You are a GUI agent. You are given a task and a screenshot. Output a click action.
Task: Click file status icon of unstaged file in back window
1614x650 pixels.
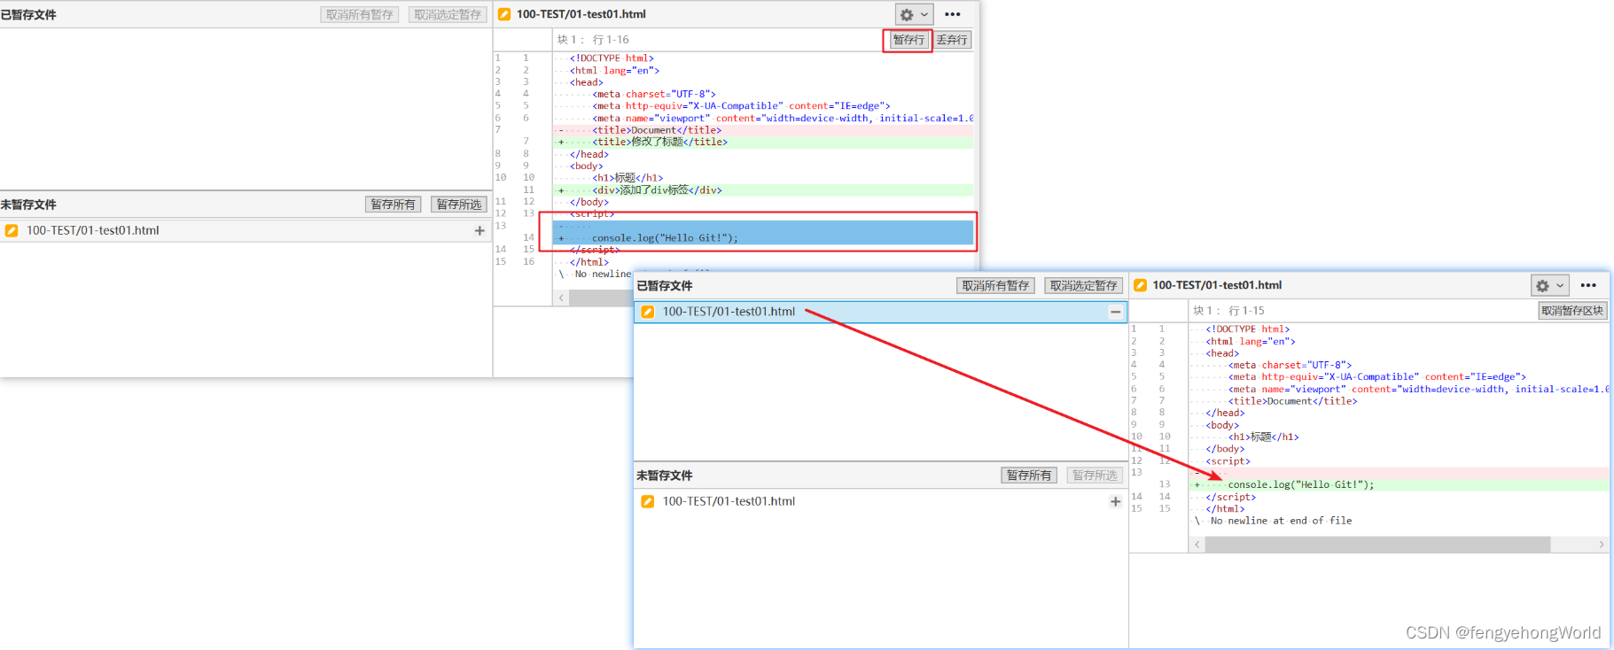[12, 230]
